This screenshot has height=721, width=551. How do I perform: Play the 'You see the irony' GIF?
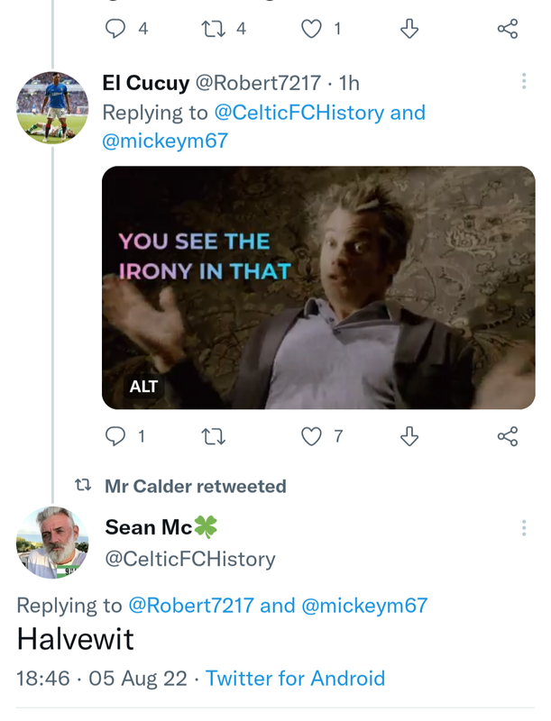coord(318,287)
